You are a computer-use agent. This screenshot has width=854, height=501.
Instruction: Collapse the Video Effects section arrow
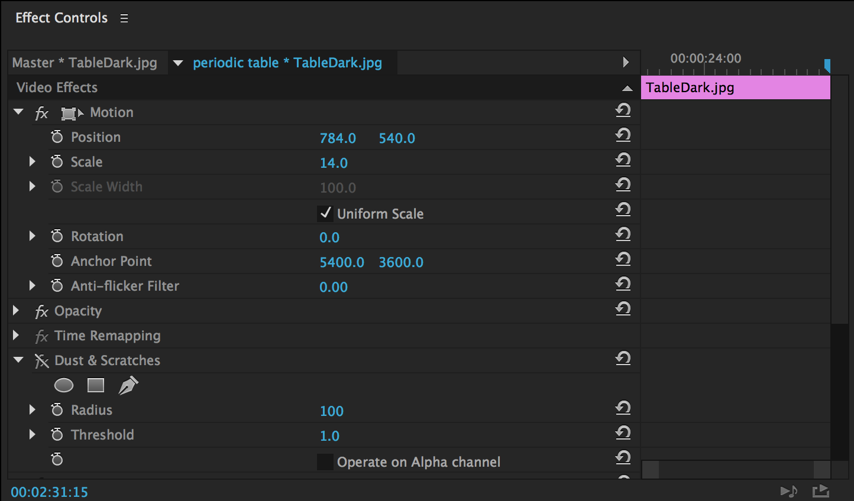pos(627,89)
